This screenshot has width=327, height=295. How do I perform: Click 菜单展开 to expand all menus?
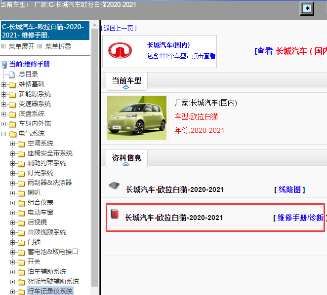click(21, 46)
